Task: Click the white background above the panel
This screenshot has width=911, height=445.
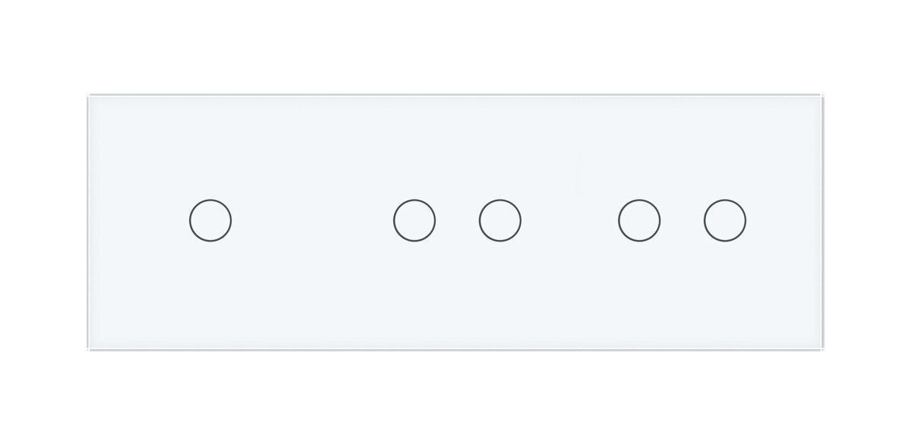Action: tap(455, 46)
